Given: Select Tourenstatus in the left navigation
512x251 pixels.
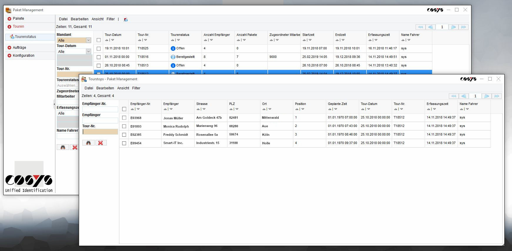Looking at the screenshot, I should point(25,37).
